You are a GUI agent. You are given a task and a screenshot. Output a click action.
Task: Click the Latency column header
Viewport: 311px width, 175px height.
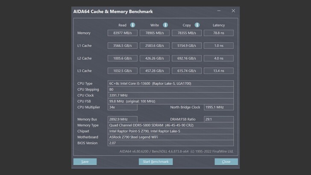pos(219,25)
